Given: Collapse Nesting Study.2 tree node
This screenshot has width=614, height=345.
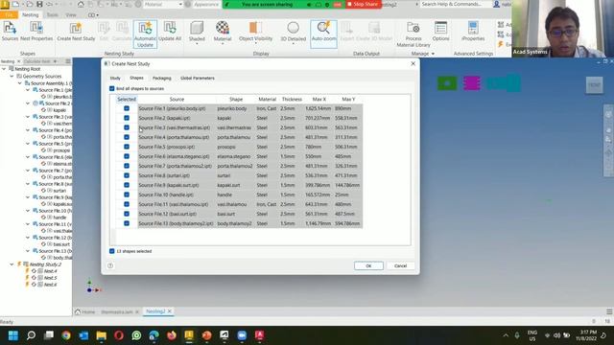Looking at the screenshot, I should 12,264.
